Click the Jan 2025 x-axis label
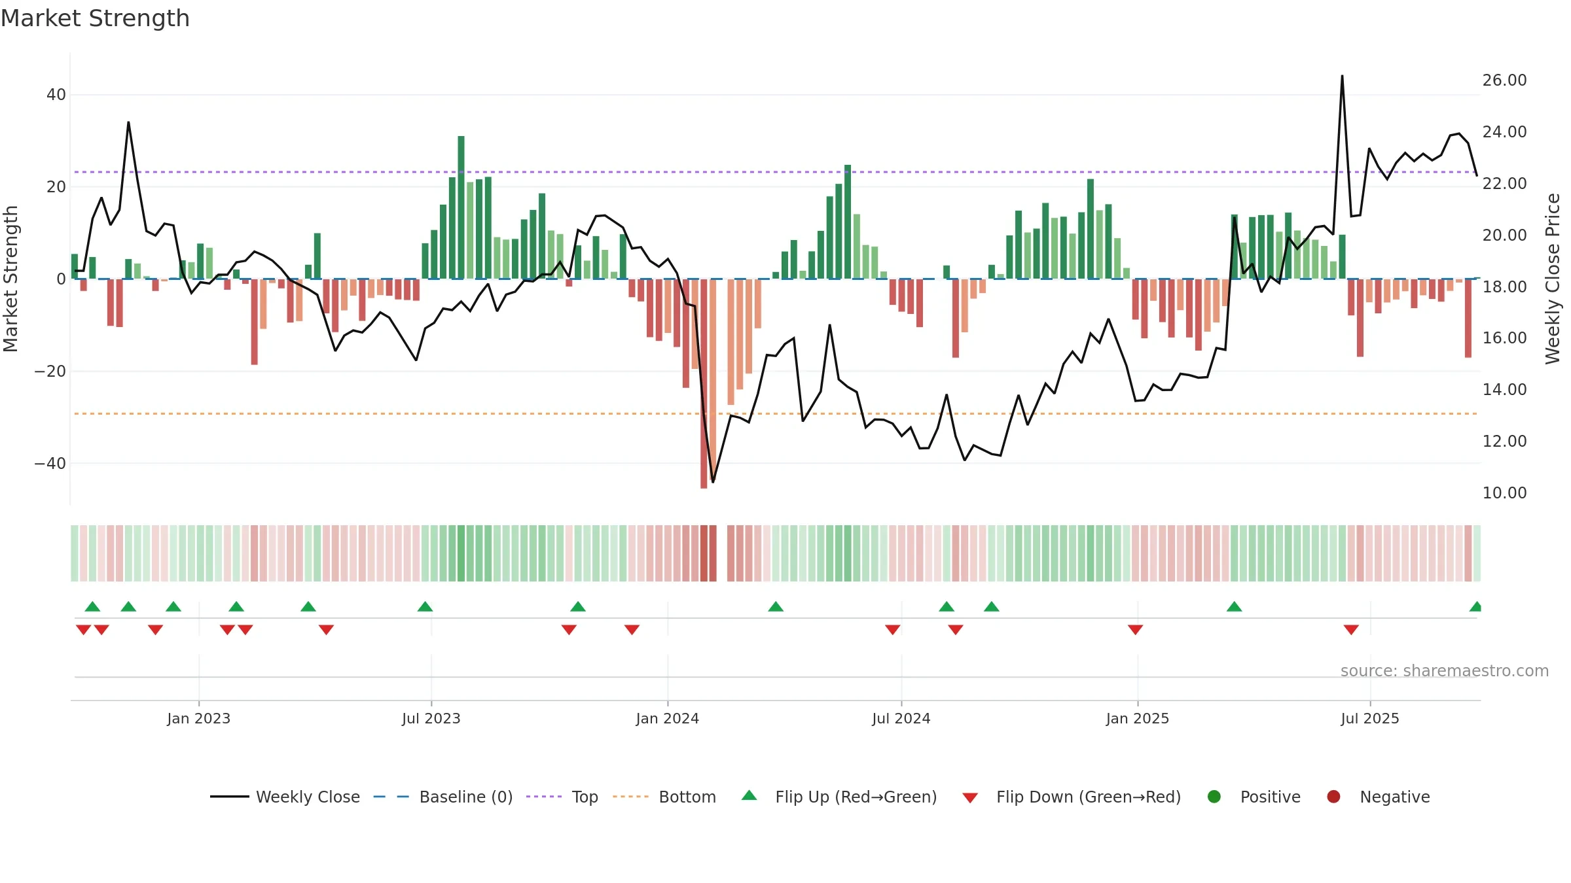1571x883 pixels. [x=1138, y=718]
